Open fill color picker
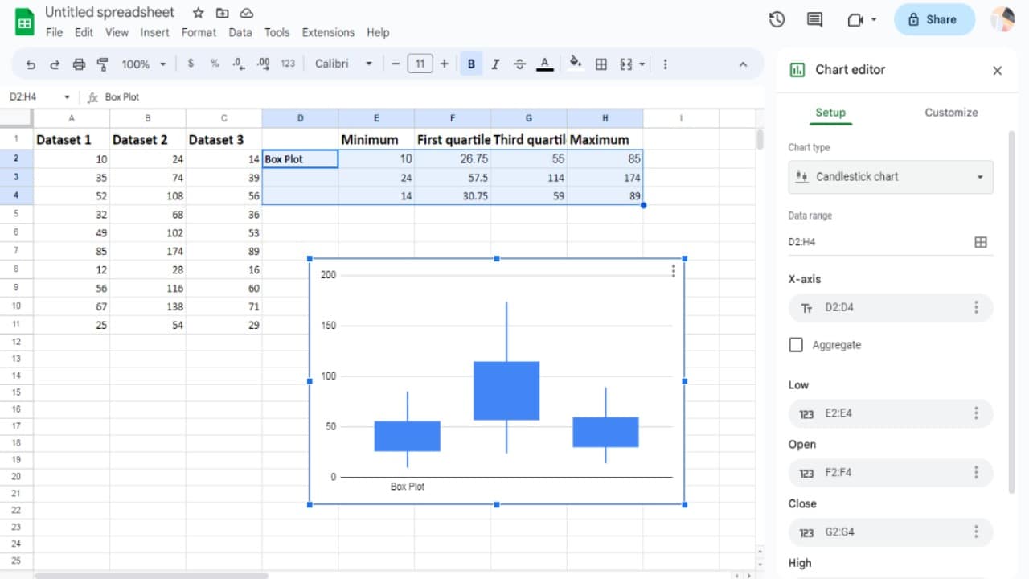This screenshot has width=1029, height=579. pos(576,63)
